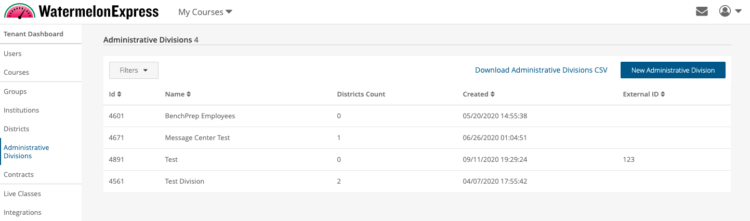Expand the My Courses dropdown
This screenshot has height=221, width=750.
click(205, 12)
